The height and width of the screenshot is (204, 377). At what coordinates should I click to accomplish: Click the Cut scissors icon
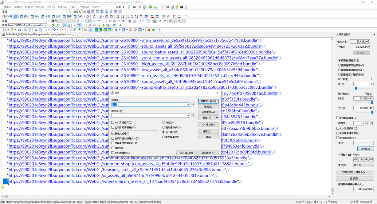36,30
